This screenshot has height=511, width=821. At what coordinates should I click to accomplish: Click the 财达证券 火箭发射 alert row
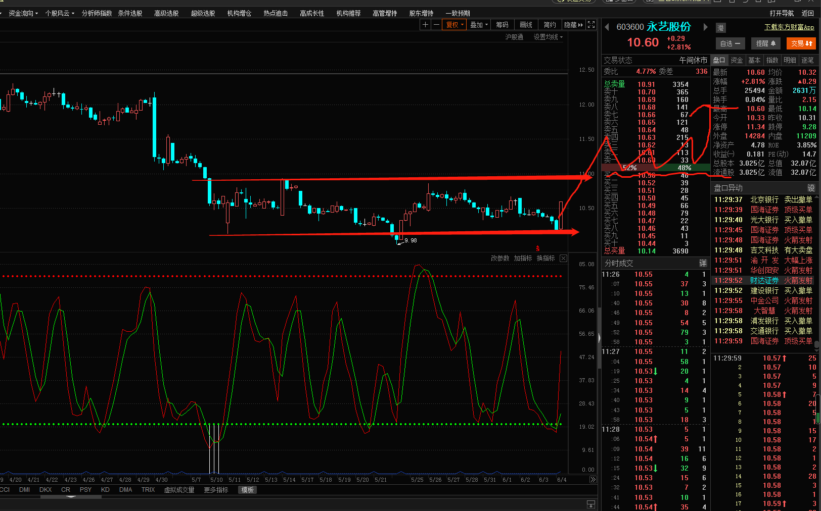click(x=763, y=280)
